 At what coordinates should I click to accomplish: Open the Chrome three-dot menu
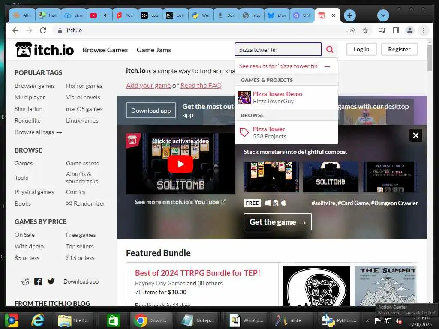(x=424, y=30)
